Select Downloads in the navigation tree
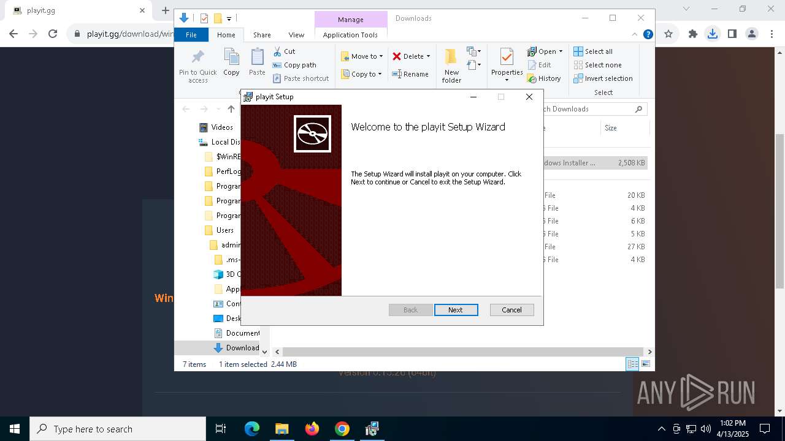The height and width of the screenshot is (441, 785). click(236, 348)
